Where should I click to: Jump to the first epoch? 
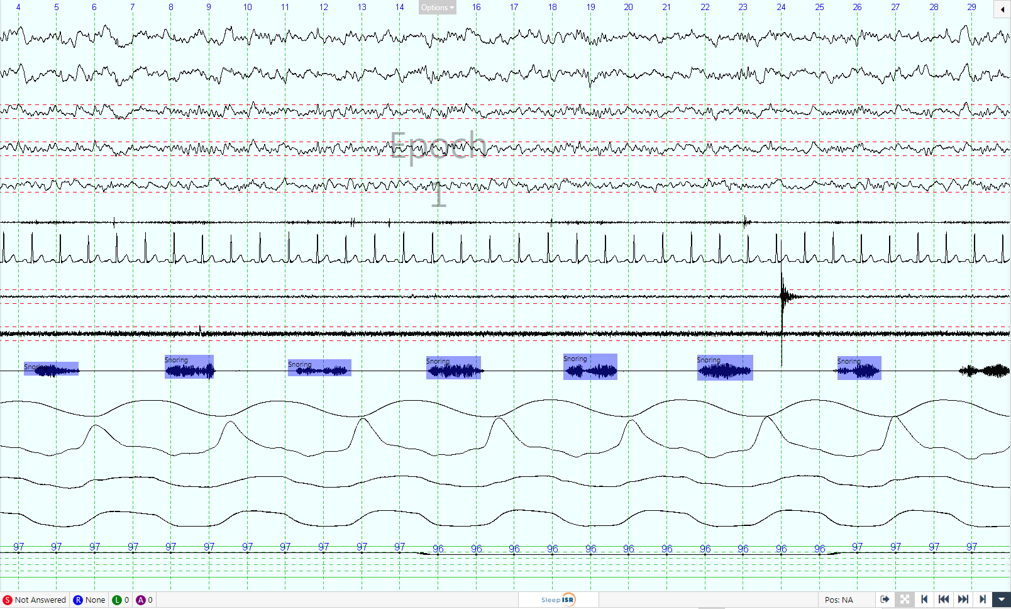tap(924, 600)
